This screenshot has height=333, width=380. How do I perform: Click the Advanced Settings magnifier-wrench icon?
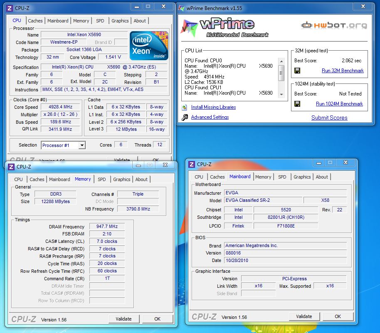point(185,118)
